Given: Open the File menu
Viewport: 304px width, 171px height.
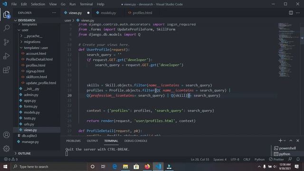Looking at the screenshot, I should coord(14,4).
